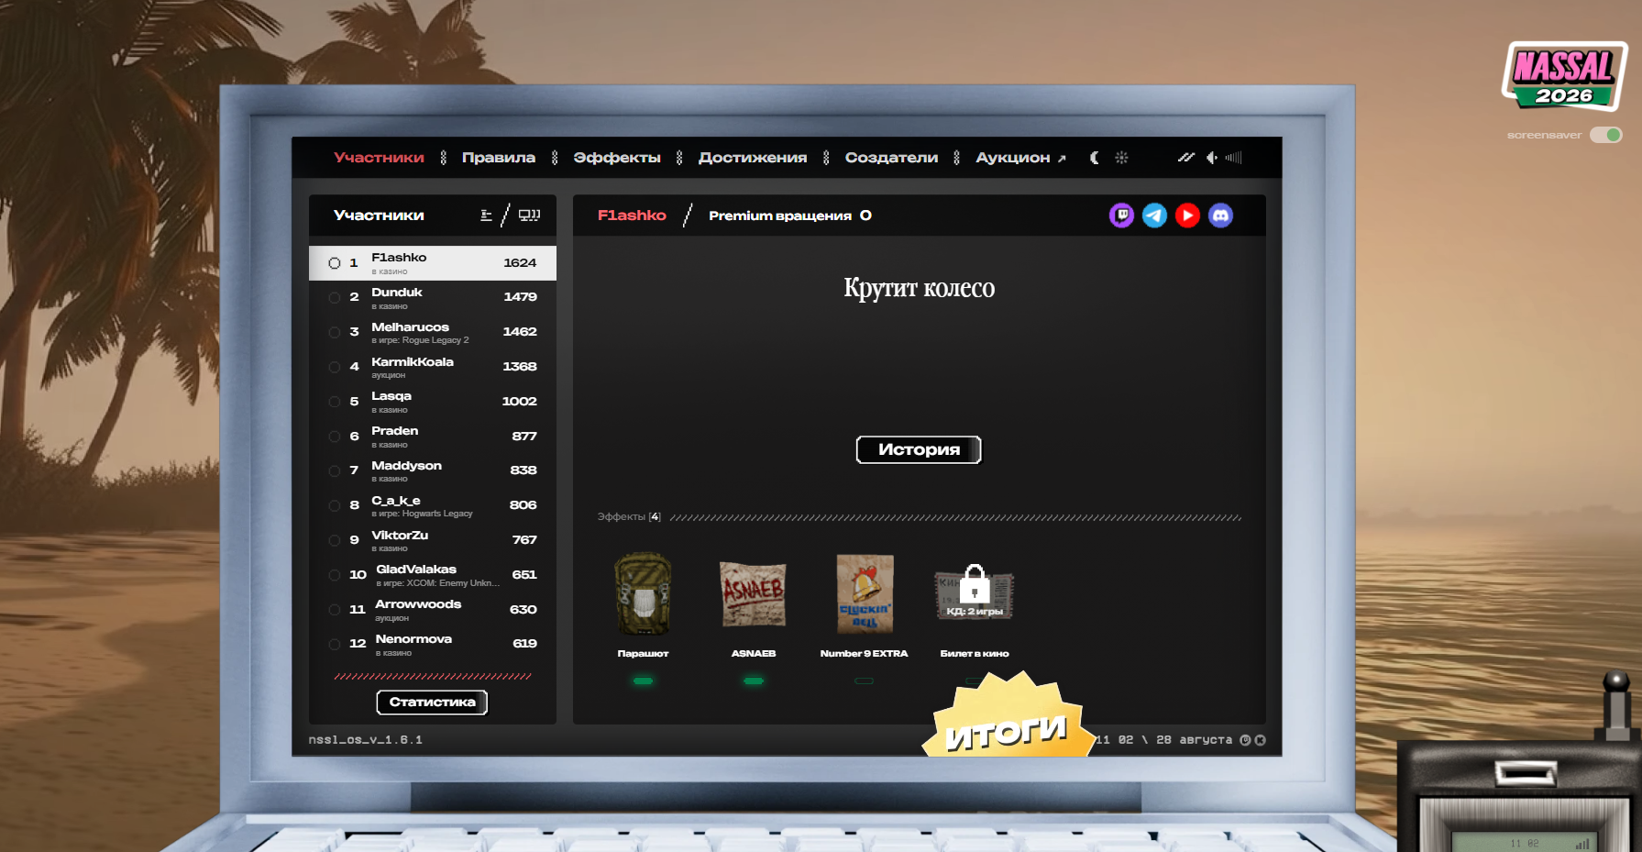This screenshot has height=852, width=1642.
Task: Open the Discord link icon
Action: tap(1220, 216)
